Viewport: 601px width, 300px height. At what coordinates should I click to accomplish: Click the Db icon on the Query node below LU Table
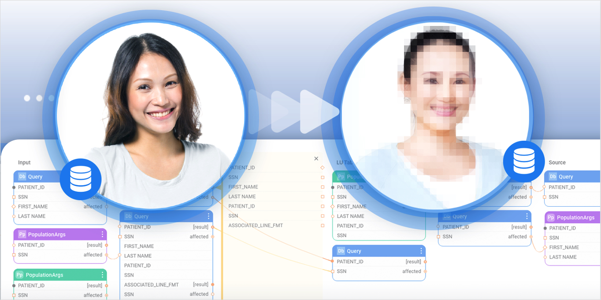coord(341,251)
